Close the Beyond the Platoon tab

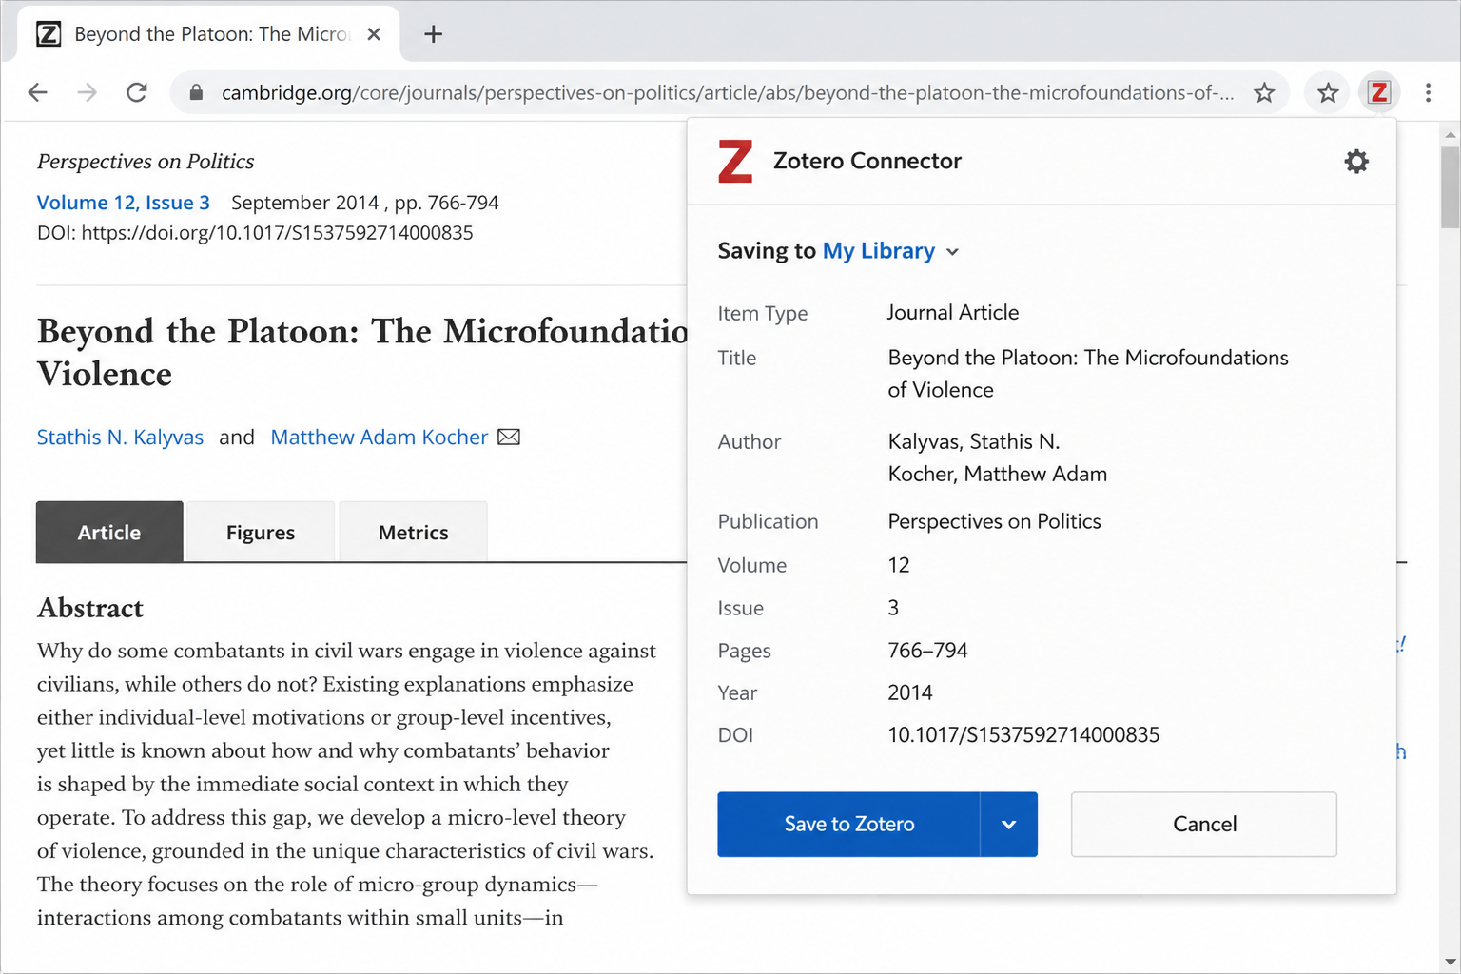click(374, 34)
